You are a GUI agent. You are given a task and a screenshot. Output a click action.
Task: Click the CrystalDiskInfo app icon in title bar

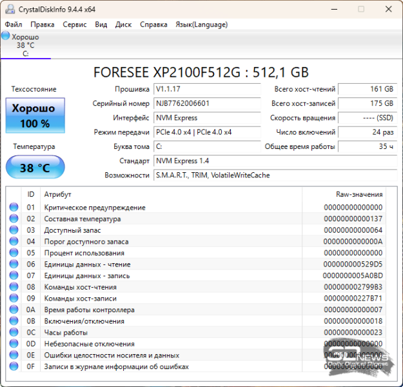tap(8, 9)
